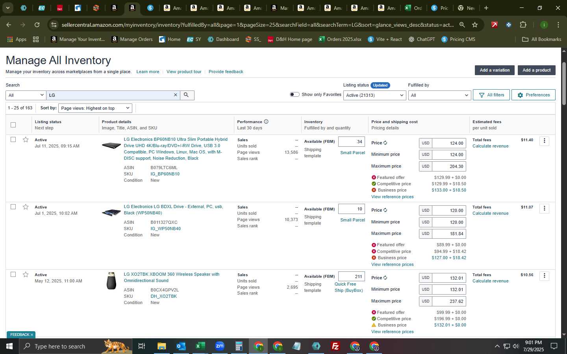Click the refresh icon beside Price 132.01

(x=385, y=278)
